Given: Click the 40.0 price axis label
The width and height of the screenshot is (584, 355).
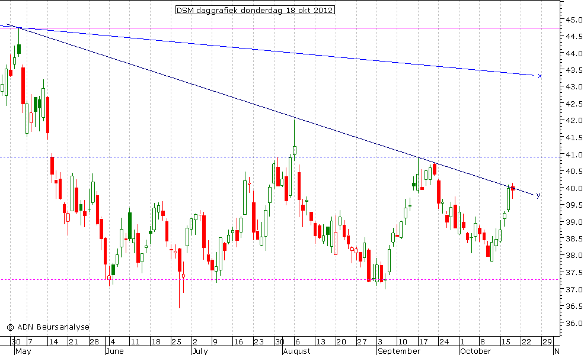Looking at the screenshot, I should 574,189.
